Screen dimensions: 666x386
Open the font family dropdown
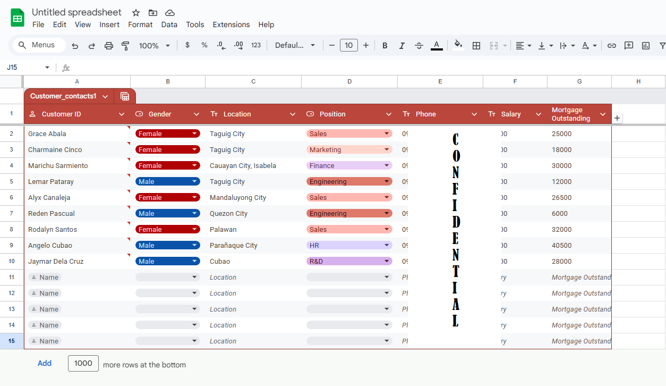tap(295, 45)
